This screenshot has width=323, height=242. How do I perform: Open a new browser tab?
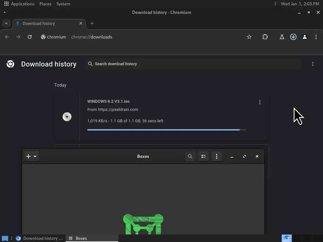[92, 23]
